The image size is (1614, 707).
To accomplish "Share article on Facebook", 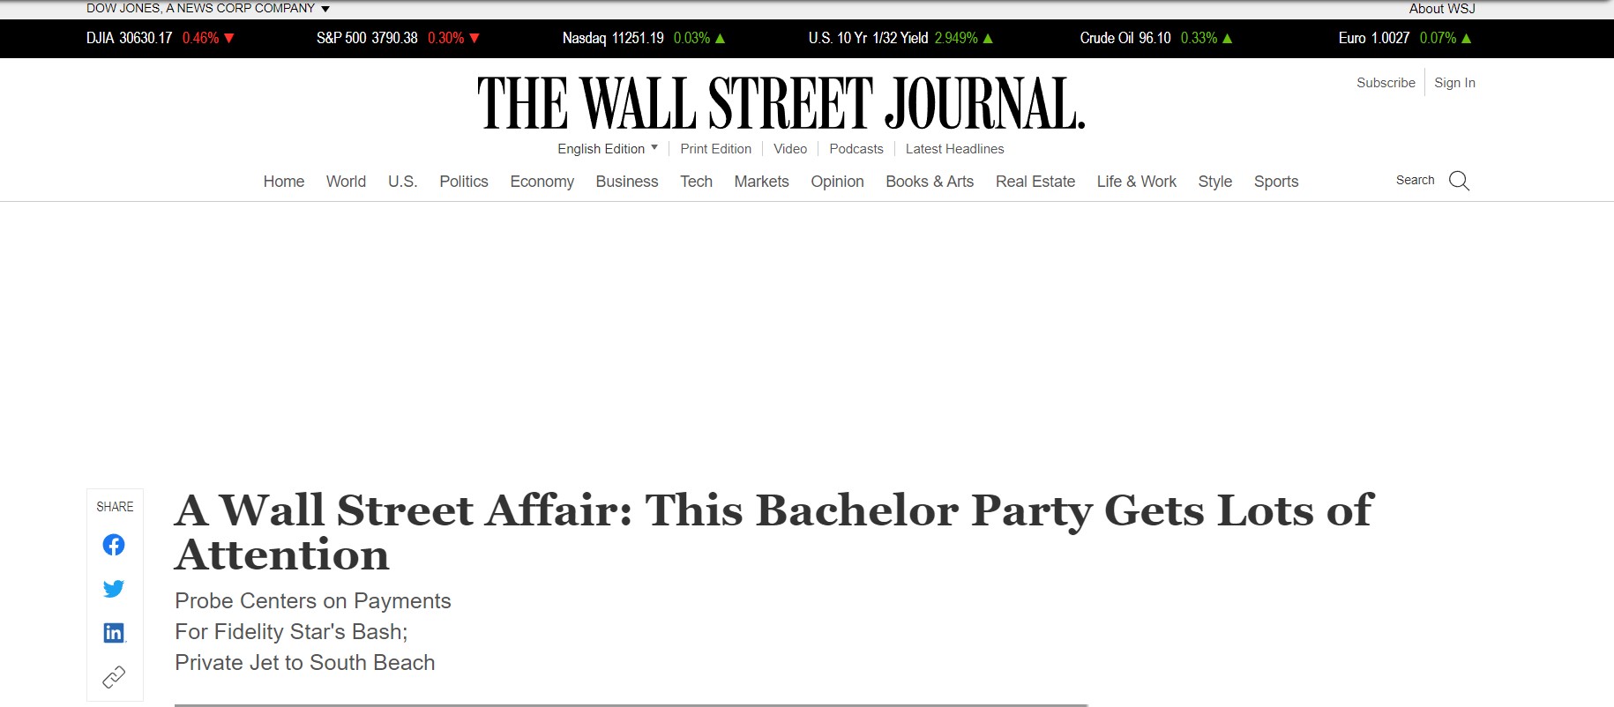I will [114, 545].
